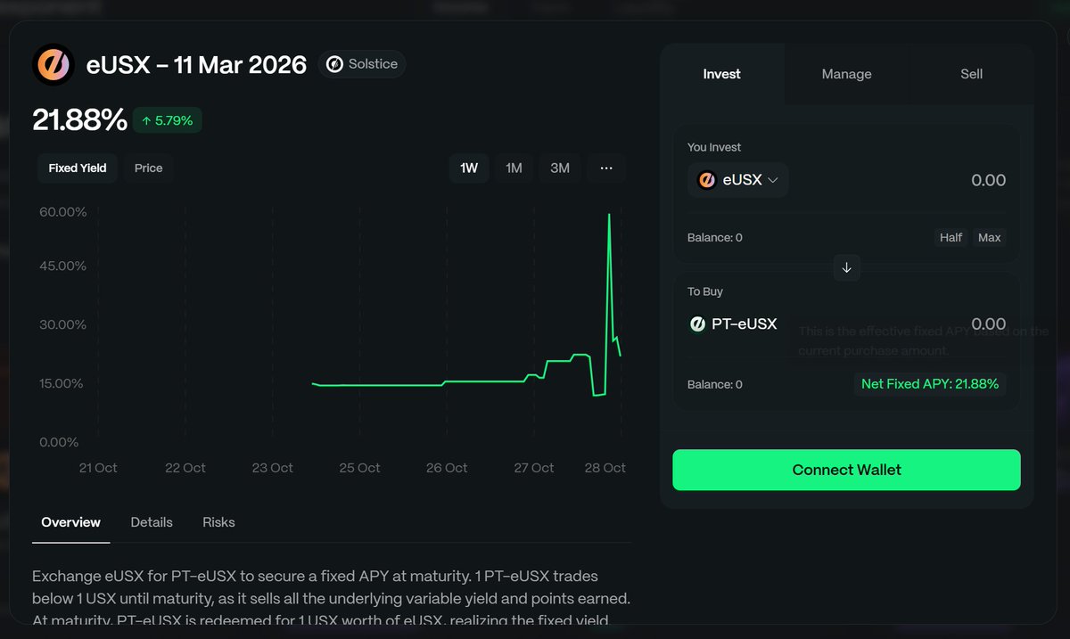Open the more chart ranges ellipsis
This screenshot has height=639, width=1070.
click(606, 168)
